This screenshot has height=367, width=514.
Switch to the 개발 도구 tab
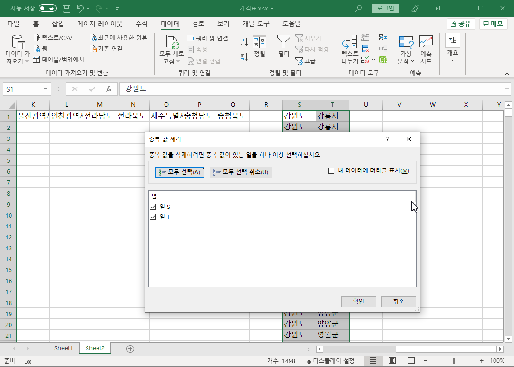pos(256,24)
